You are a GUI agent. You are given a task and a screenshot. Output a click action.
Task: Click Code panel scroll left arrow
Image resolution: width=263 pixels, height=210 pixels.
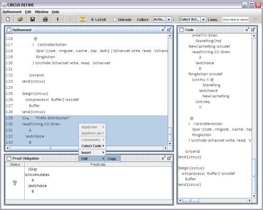(180, 200)
